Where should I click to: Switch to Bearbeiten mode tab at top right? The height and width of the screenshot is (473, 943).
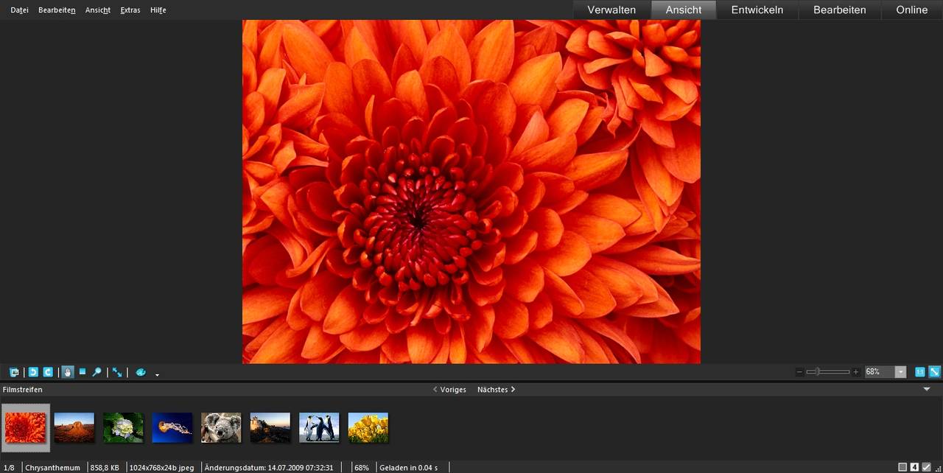839,10
